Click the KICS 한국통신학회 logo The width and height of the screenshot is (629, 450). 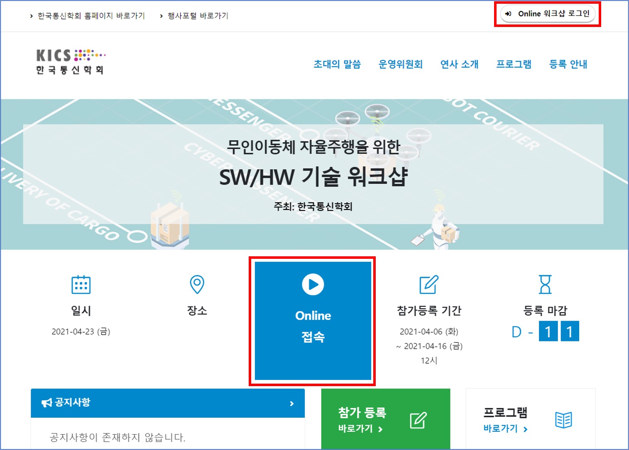(x=70, y=61)
